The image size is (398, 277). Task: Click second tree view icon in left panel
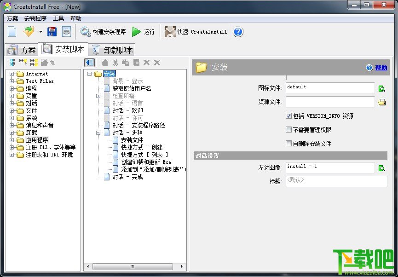tap(23, 63)
